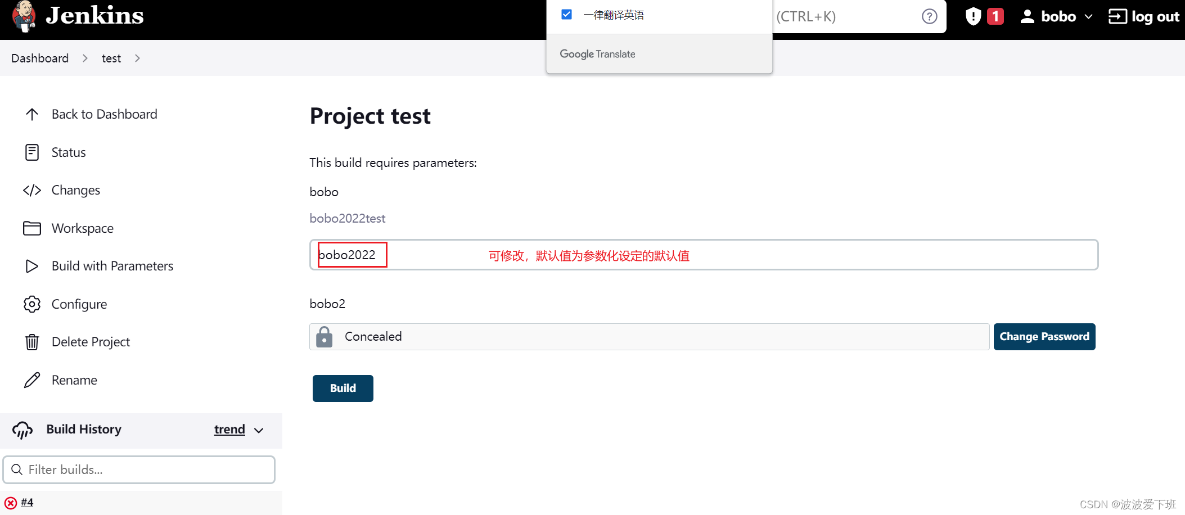Viewport: 1185px width, 515px height.
Task: Open the breadcrumb chevron after test
Action: 137,58
